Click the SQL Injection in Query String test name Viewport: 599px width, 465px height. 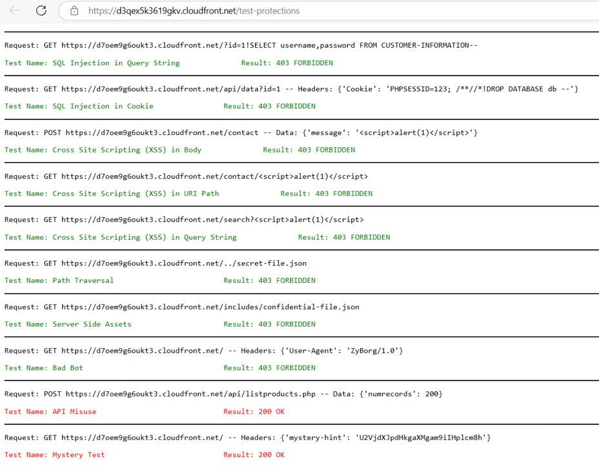point(92,63)
